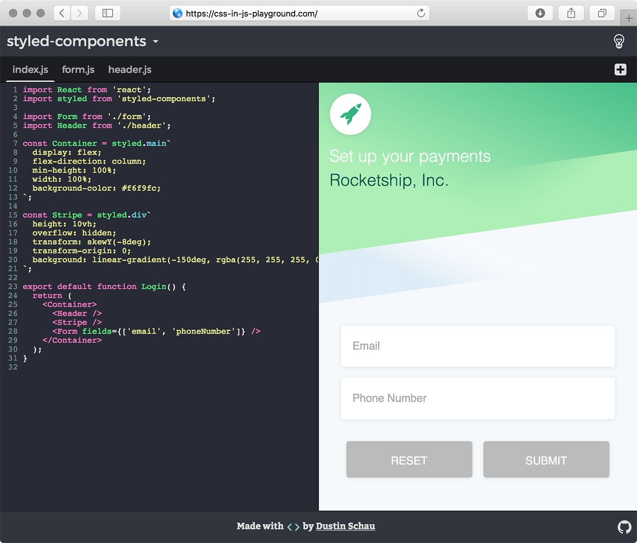Switch to the header.js tab
The image size is (637, 543).
coord(130,70)
